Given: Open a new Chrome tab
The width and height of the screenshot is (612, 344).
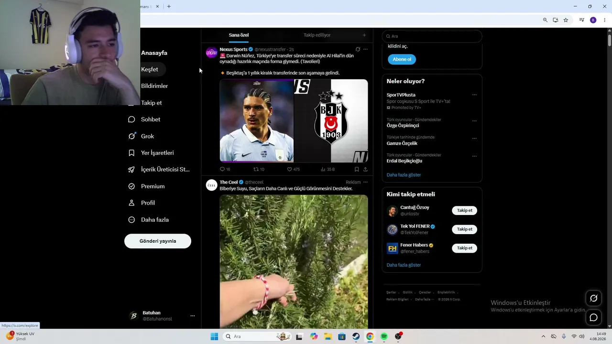Looking at the screenshot, I should tap(169, 6).
